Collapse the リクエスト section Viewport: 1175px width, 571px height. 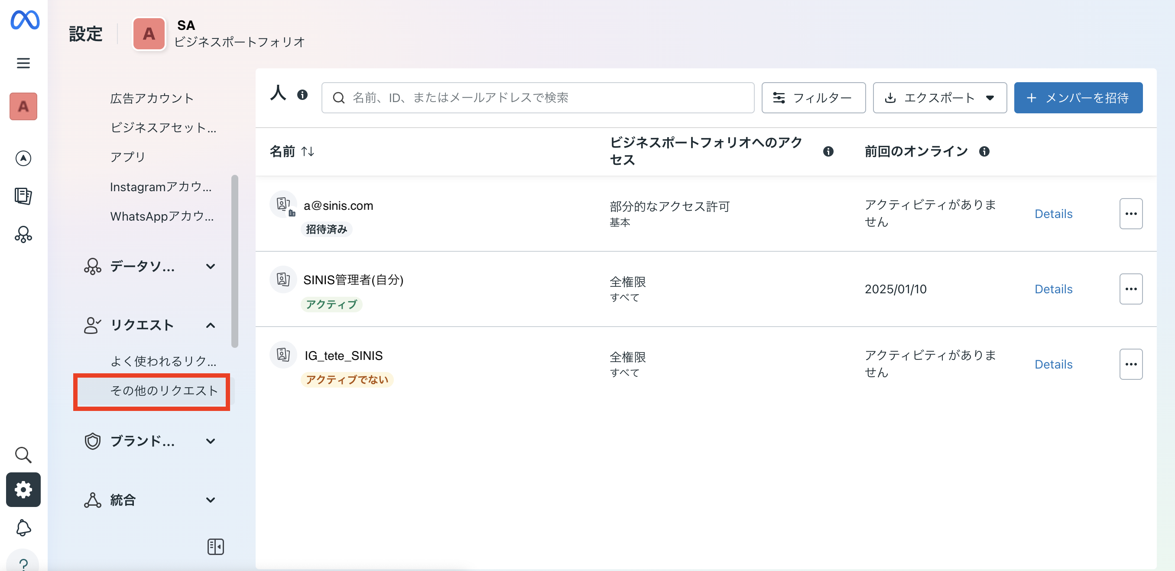coord(210,325)
